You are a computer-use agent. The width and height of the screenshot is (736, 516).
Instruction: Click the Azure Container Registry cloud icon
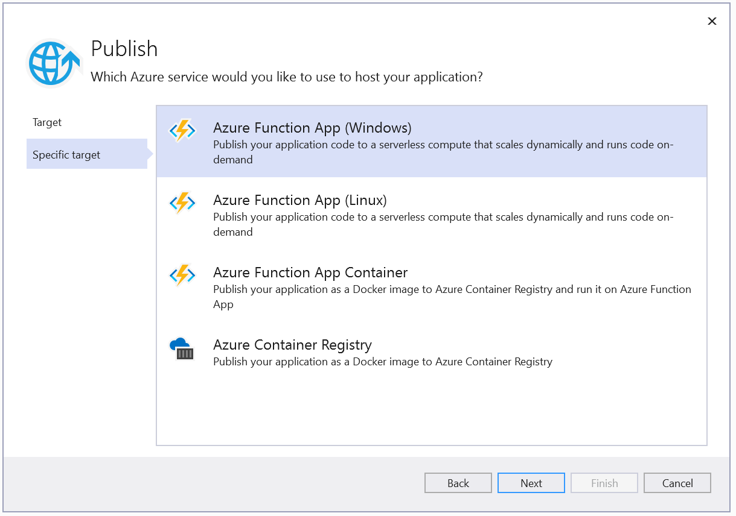click(183, 348)
